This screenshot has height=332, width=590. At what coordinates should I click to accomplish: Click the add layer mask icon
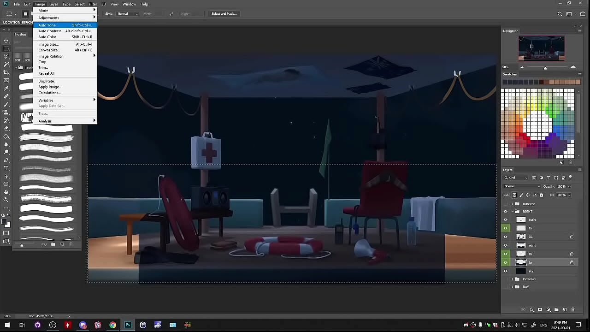point(540,310)
